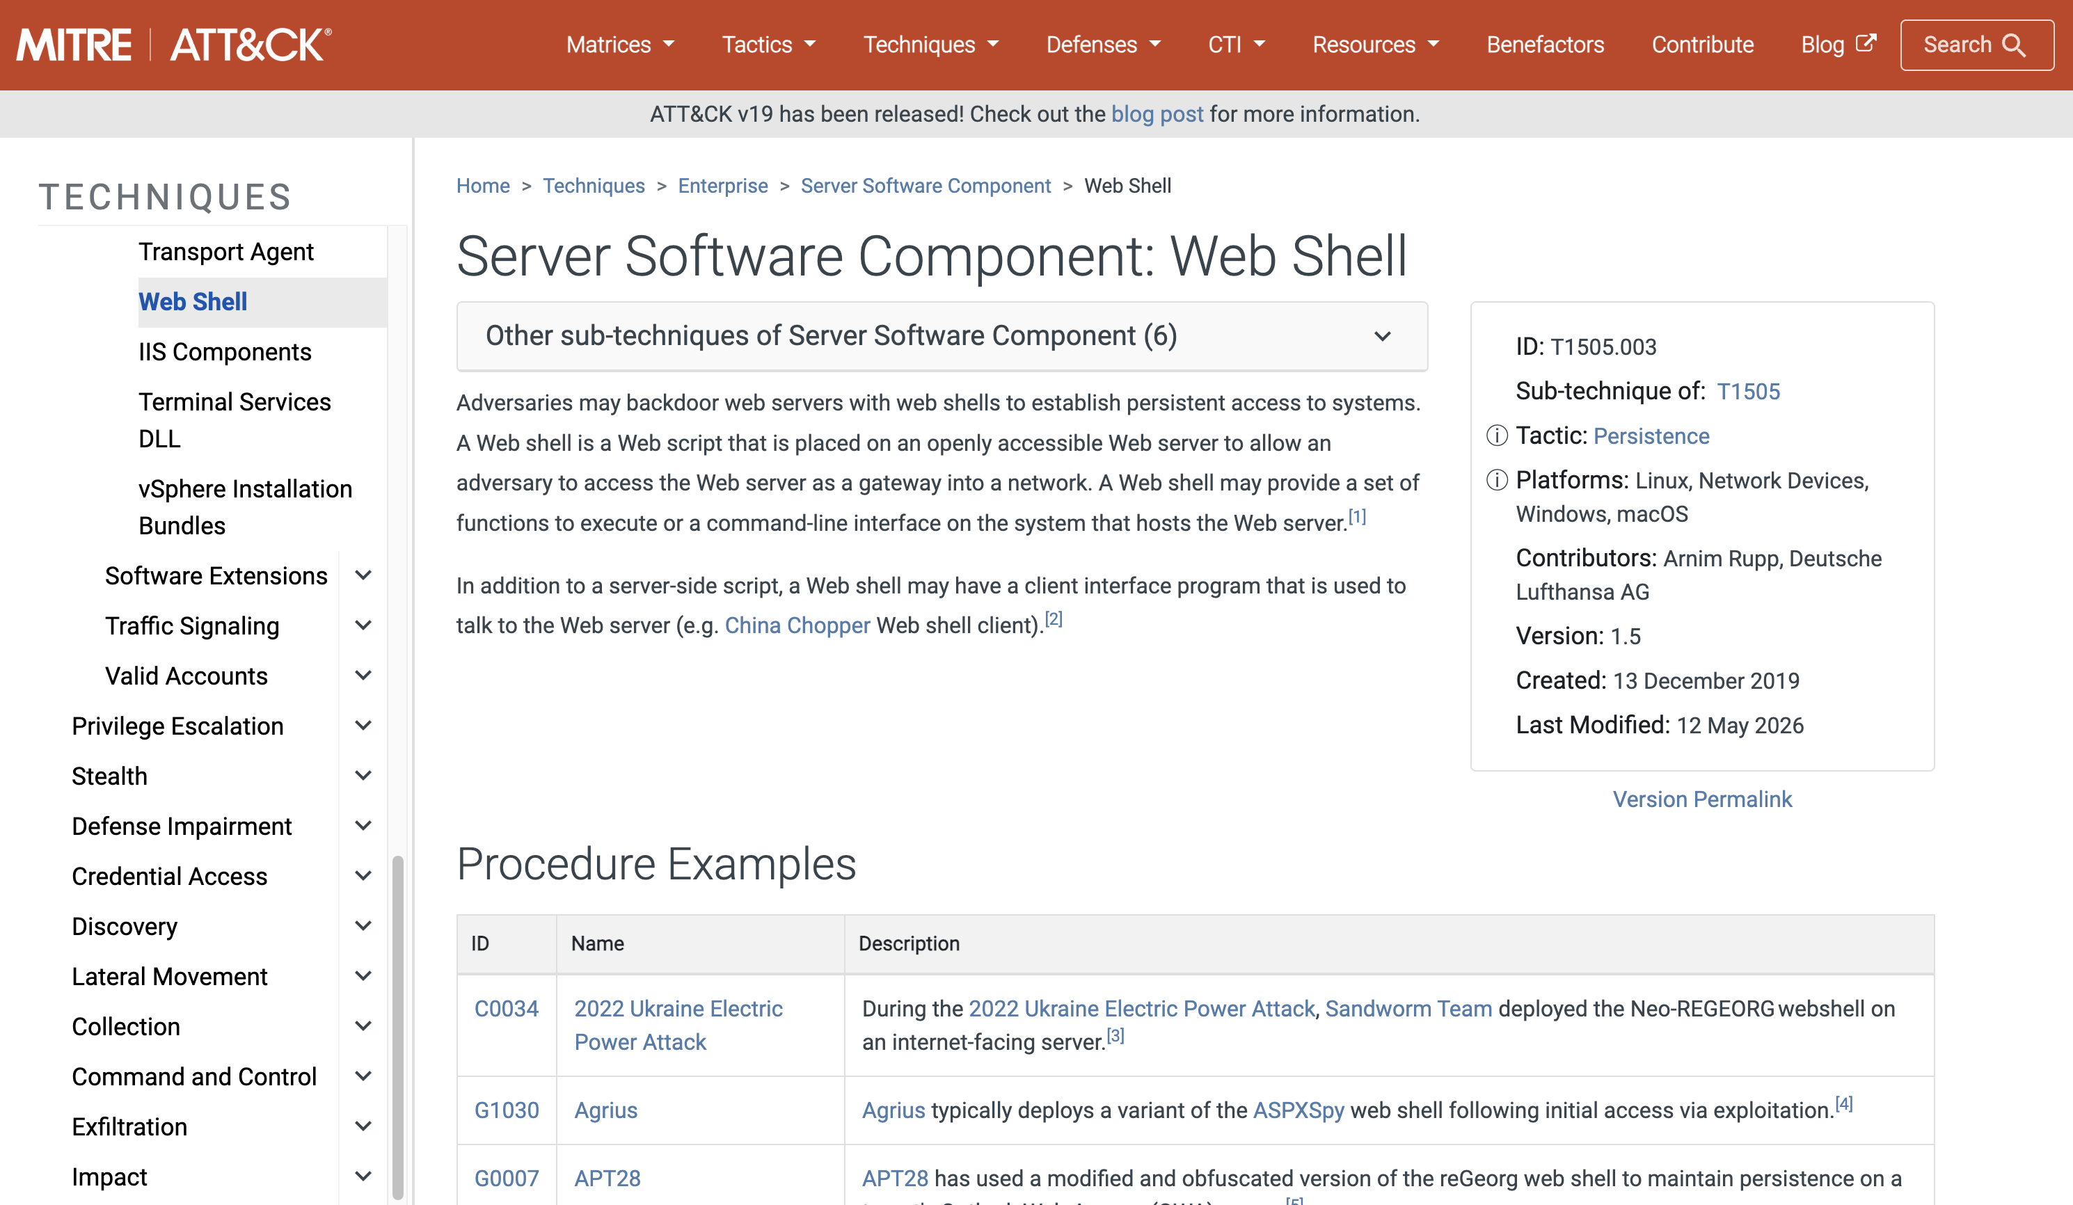Open the Persistence tactic link
Image resolution: width=2073 pixels, height=1205 pixels.
point(1651,436)
